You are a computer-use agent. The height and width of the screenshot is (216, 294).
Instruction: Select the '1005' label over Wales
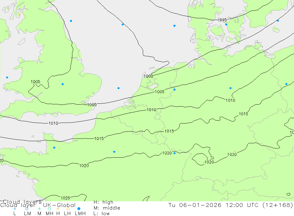pos(36,82)
